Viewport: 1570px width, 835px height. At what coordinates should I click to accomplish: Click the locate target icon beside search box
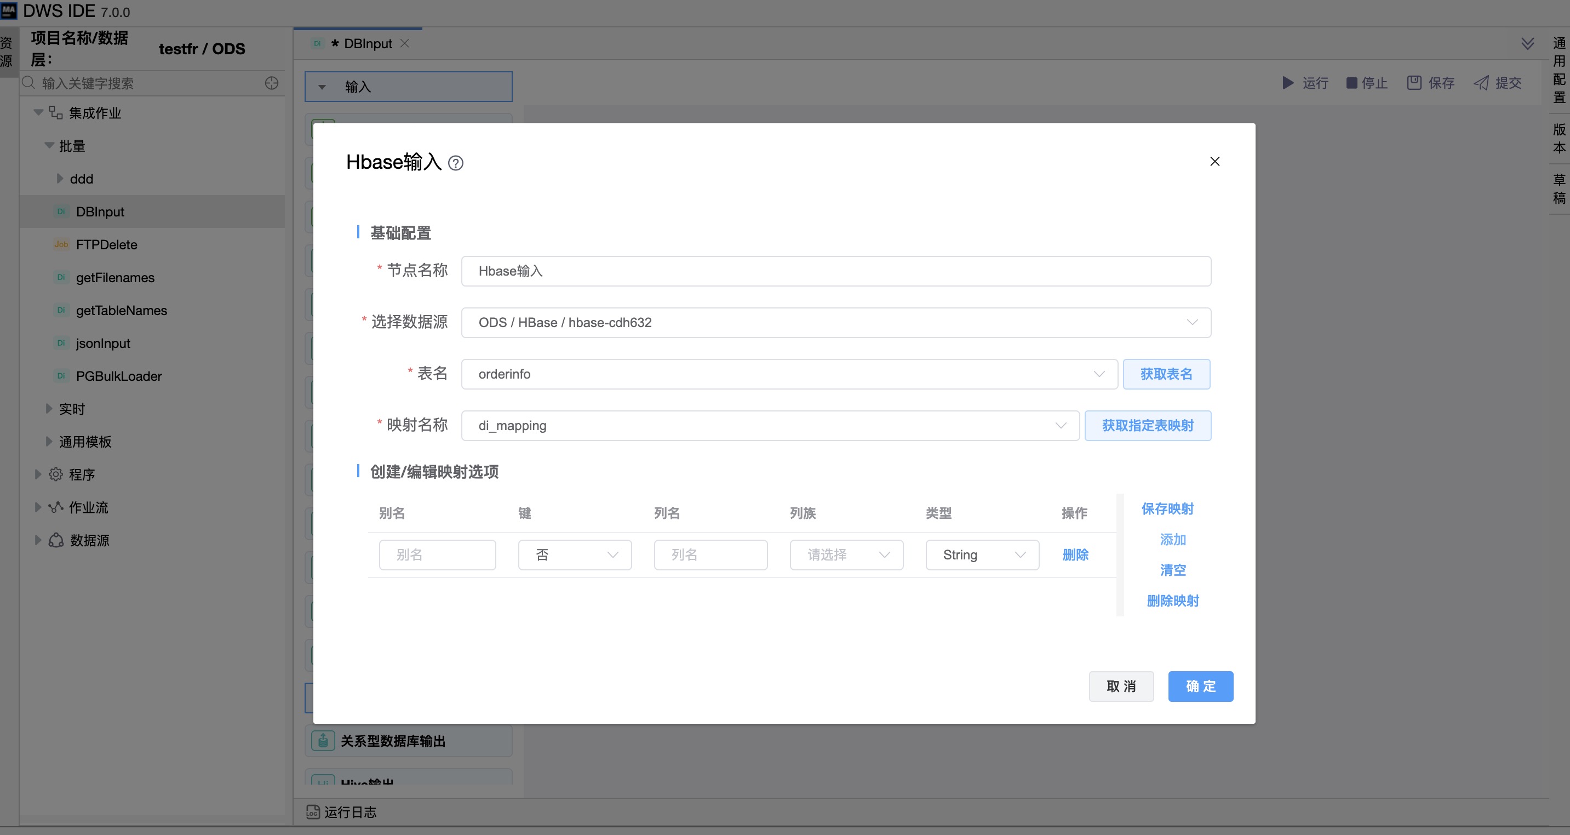click(x=272, y=83)
